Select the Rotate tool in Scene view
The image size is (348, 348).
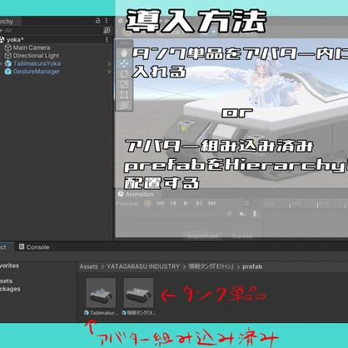pyautogui.click(x=124, y=74)
